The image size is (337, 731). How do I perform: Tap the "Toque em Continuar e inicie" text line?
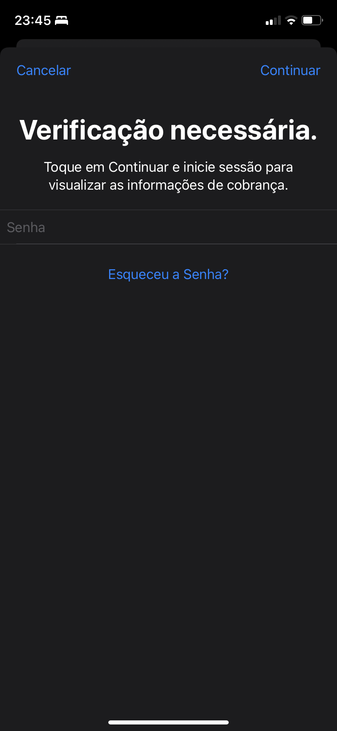[168, 167]
